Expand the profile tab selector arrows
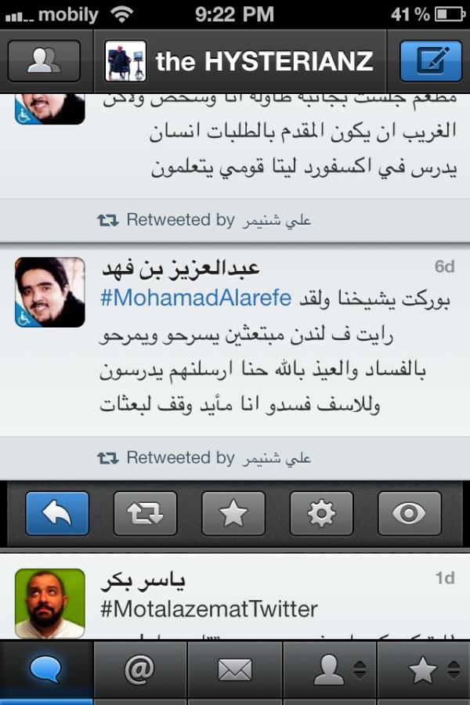This screenshot has width=470, height=705. click(360, 670)
